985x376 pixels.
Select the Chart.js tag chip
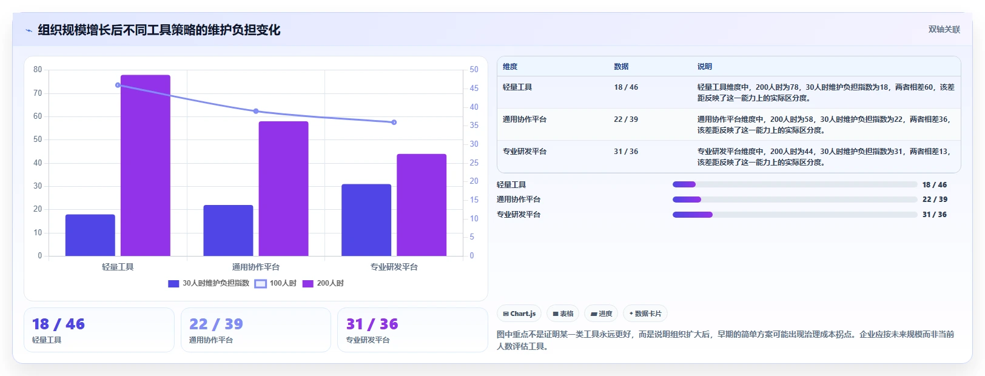(519, 314)
